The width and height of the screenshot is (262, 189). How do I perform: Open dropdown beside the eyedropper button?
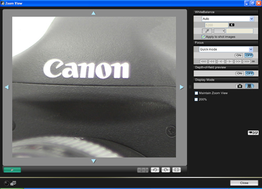click(x=219, y=31)
